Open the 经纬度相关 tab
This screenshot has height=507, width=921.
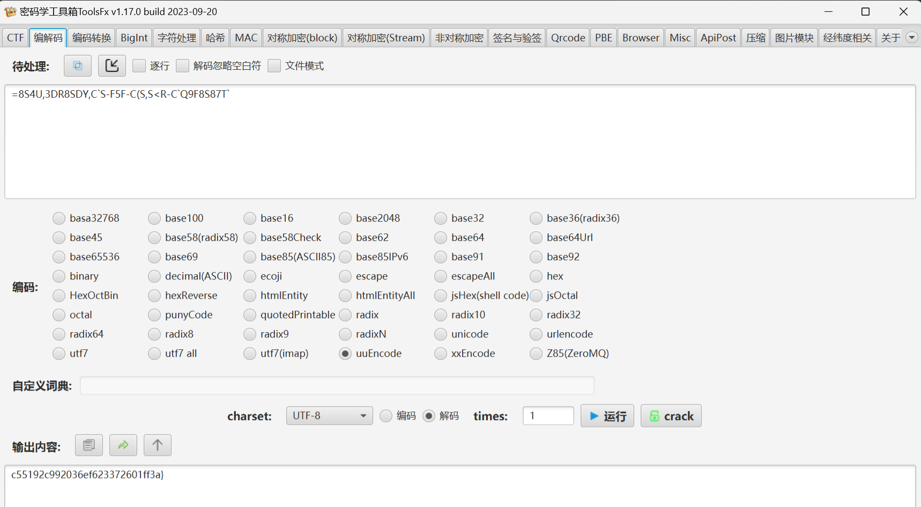tap(848, 38)
